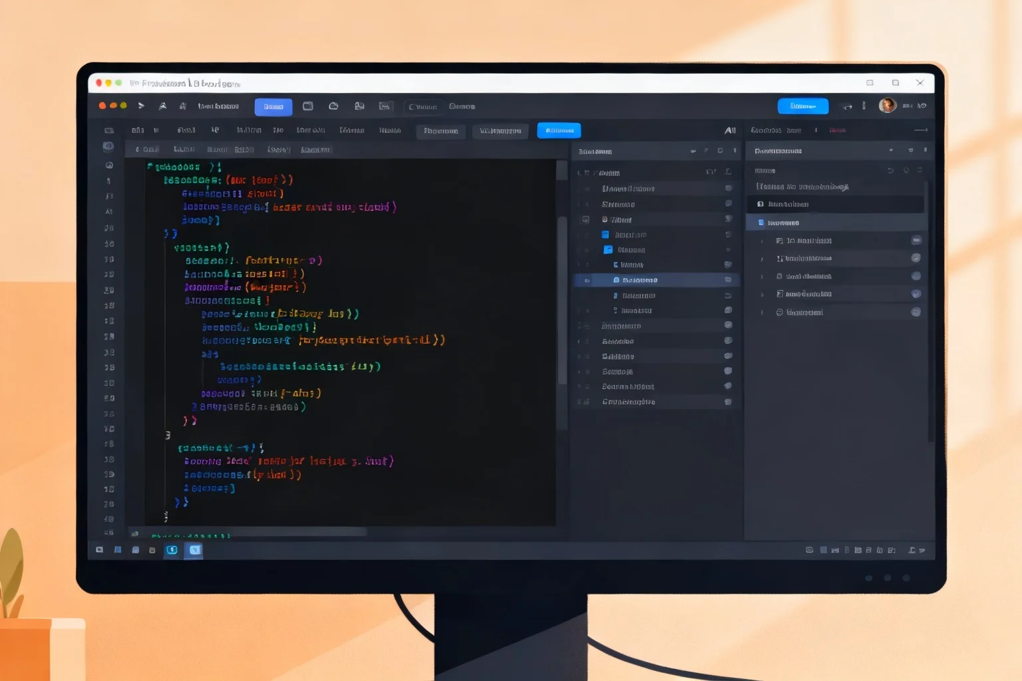Select the bright blue tab above the code editor
Screen dimensions: 1022x681
[x=559, y=130]
